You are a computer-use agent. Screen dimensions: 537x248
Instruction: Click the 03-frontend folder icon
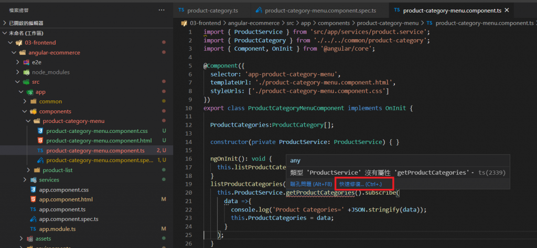click(18, 43)
